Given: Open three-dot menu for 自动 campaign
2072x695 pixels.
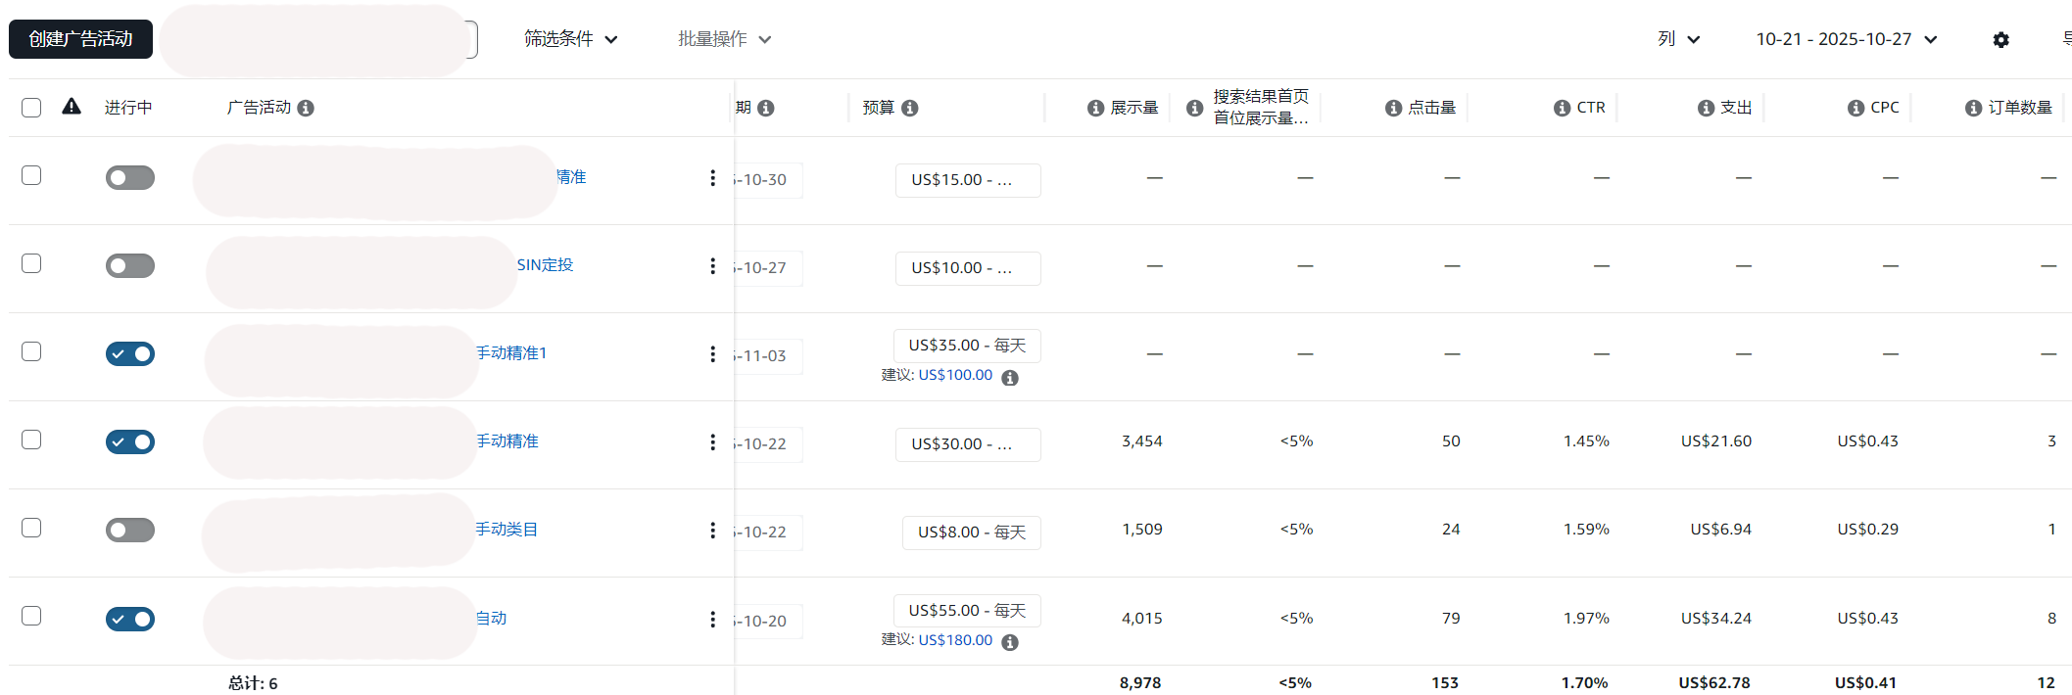Looking at the screenshot, I should 712,620.
